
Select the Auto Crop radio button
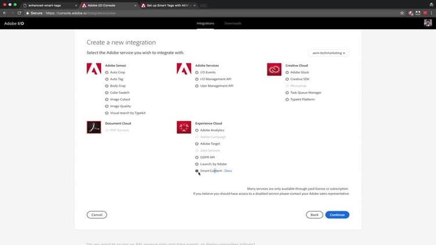click(x=107, y=72)
